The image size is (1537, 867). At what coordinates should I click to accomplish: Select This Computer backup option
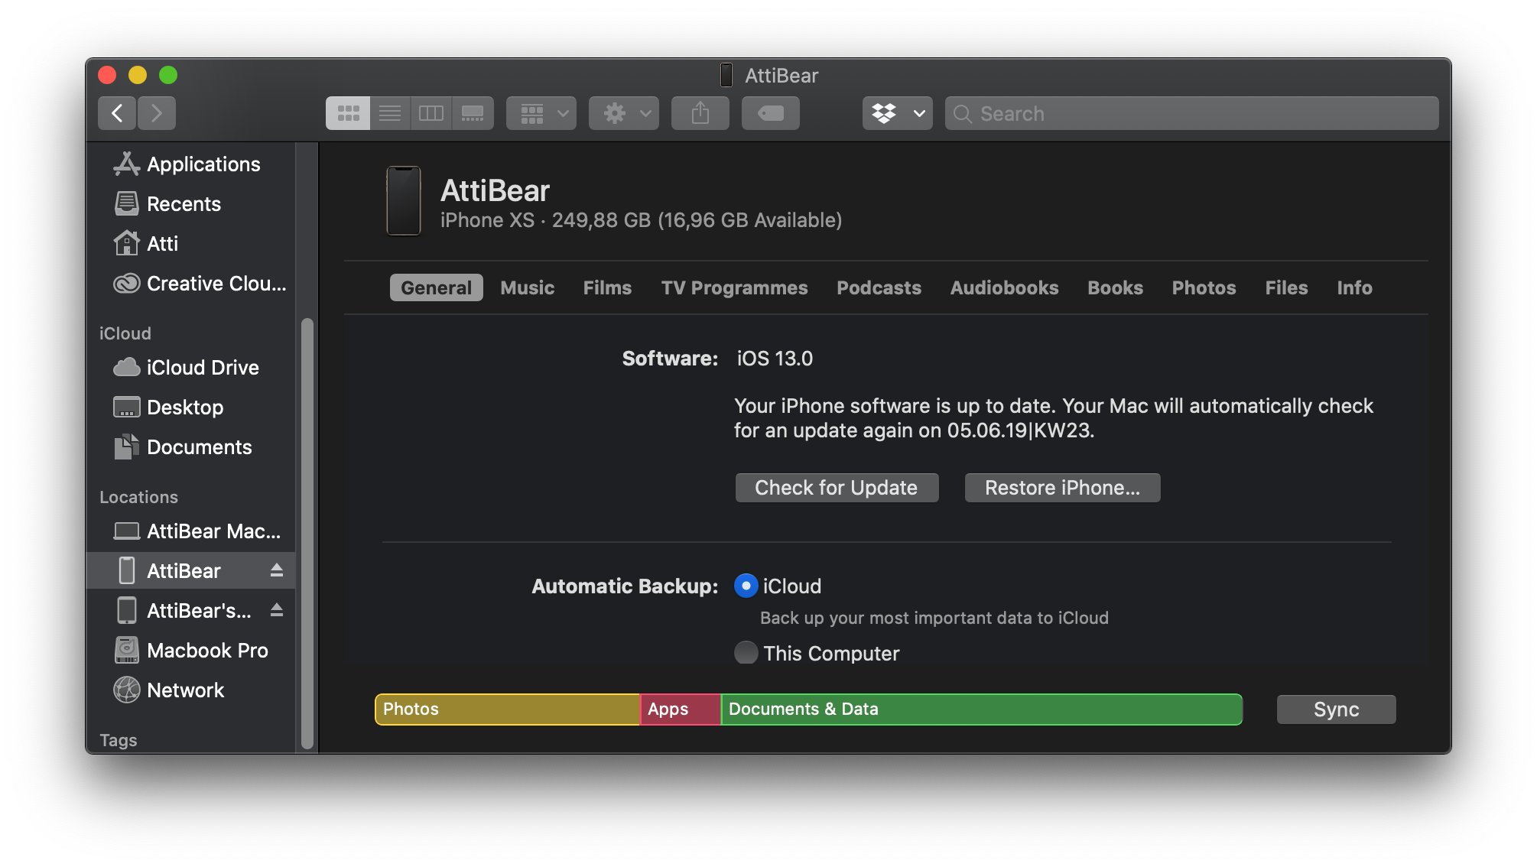[746, 653]
